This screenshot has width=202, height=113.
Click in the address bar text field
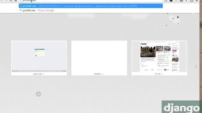[x=91, y=1]
